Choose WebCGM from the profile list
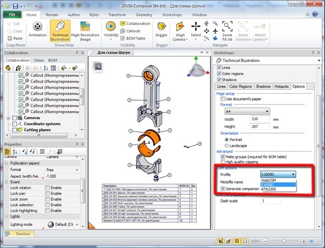Screen dimensions: 325x248 coord(278,180)
